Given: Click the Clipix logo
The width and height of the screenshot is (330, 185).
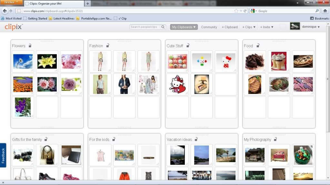Looking at the screenshot, I should point(14,27).
